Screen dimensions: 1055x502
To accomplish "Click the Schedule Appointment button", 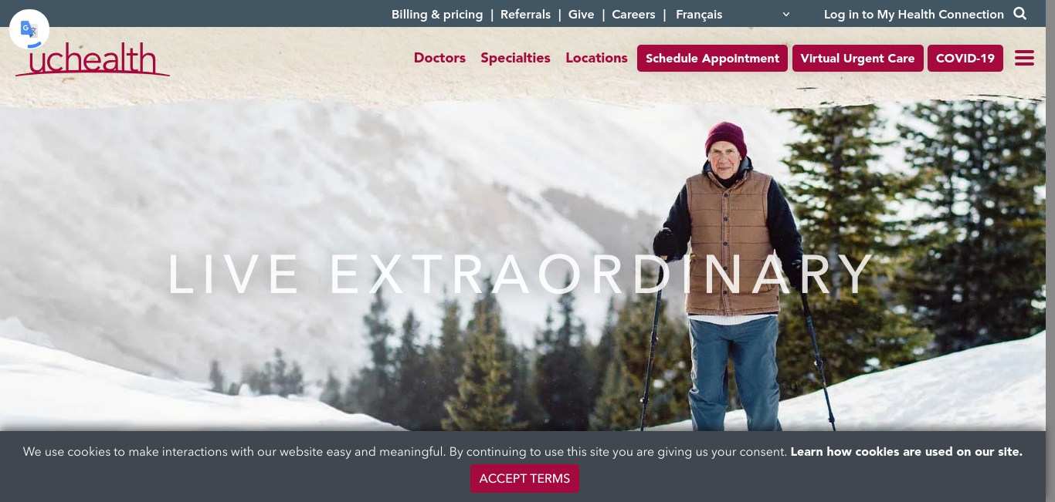I will point(712,59).
